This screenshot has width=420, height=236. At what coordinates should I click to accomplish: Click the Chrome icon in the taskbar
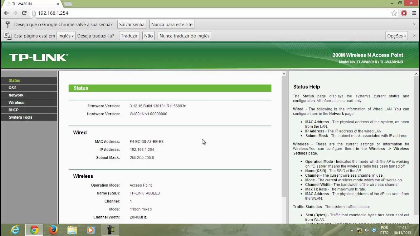(34, 230)
